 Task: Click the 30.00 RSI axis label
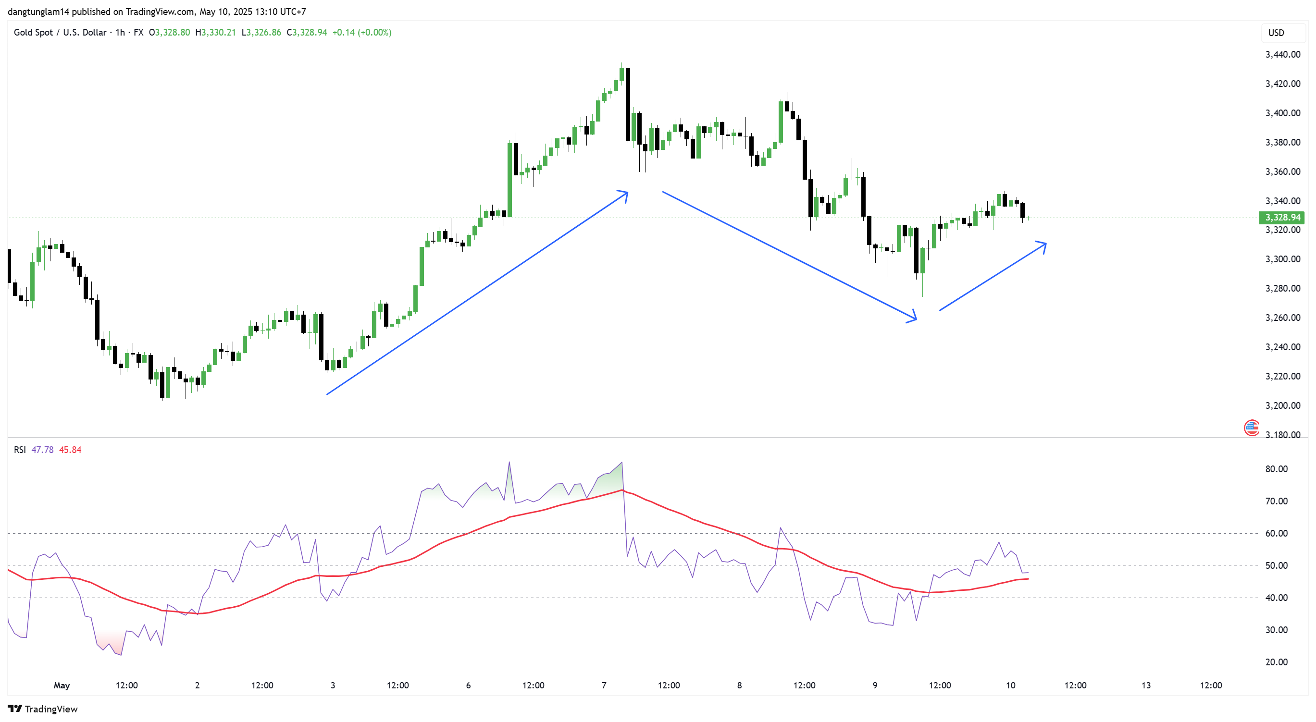(x=1276, y=630)
